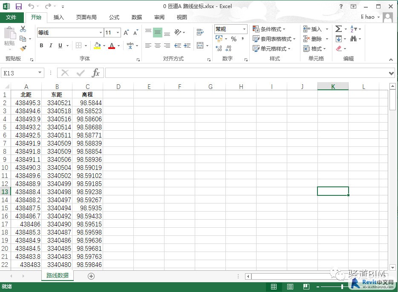
Task: Click the Cut scissors icon
Action: 23,29
